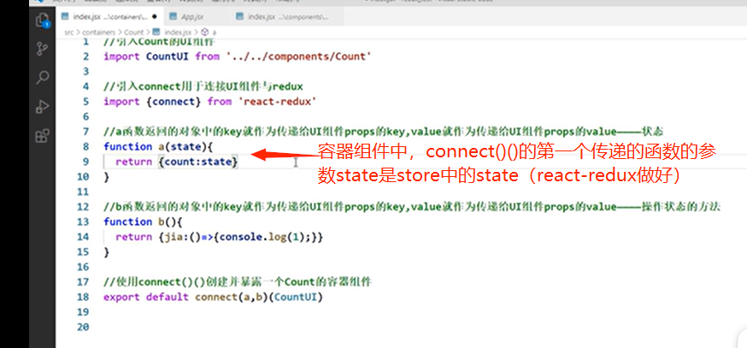
Task: Click the 'src' breadcrumb
Action: [x=70, y=32]
